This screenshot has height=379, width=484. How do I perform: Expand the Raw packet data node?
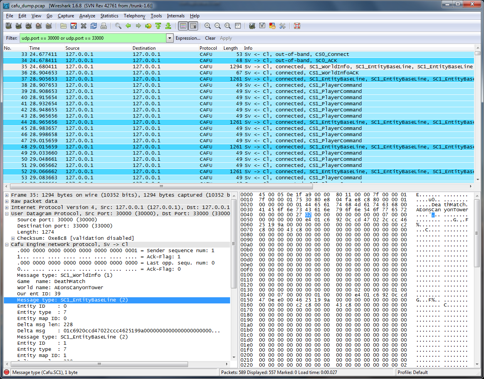[7, 201]
